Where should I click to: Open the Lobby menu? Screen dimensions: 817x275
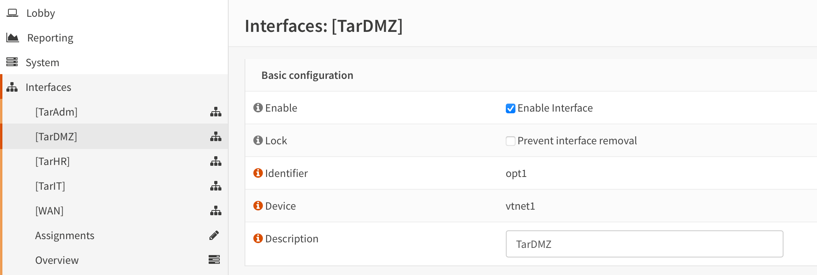point(40,13)
